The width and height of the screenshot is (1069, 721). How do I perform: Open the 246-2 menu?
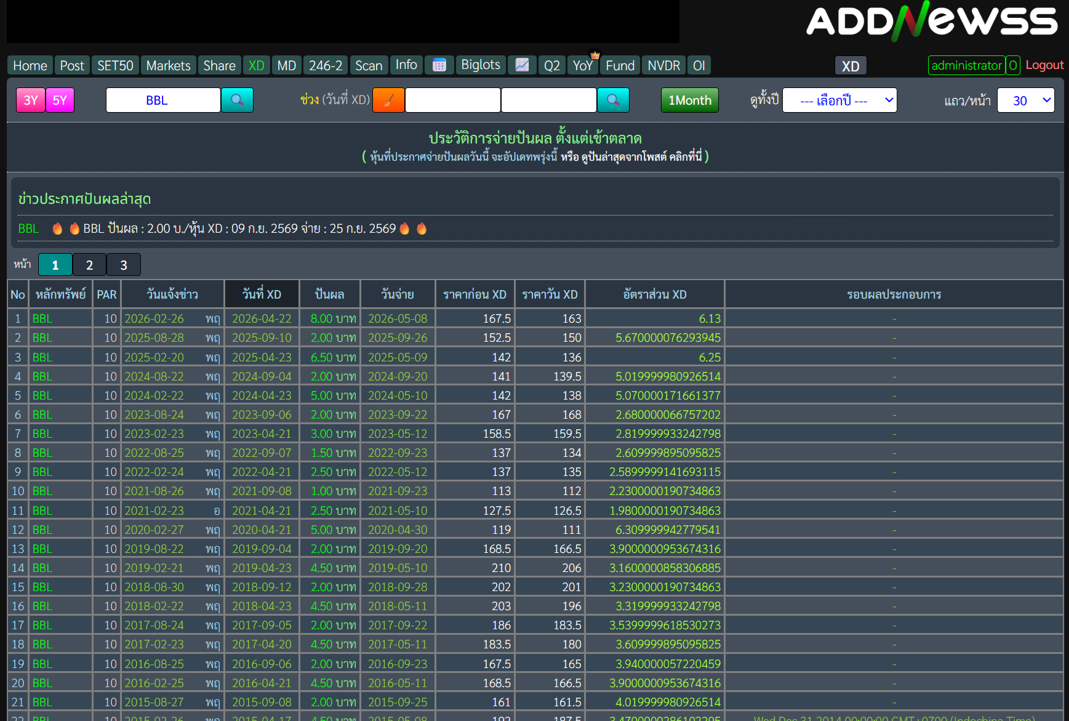[326, 65]
